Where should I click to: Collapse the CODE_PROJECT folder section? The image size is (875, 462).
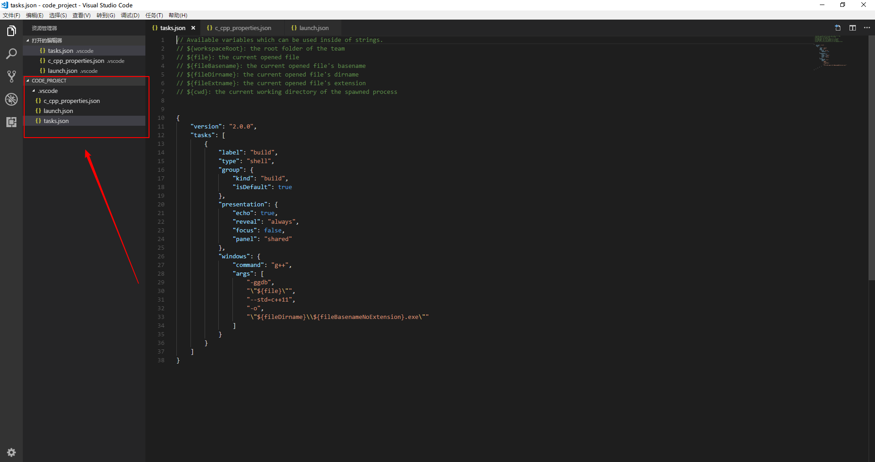(x=49, y=81)
